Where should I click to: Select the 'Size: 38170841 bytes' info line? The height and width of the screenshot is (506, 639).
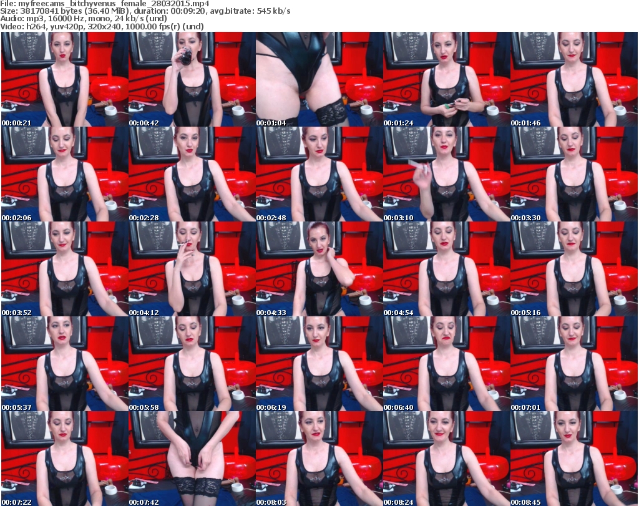(145, 11)
